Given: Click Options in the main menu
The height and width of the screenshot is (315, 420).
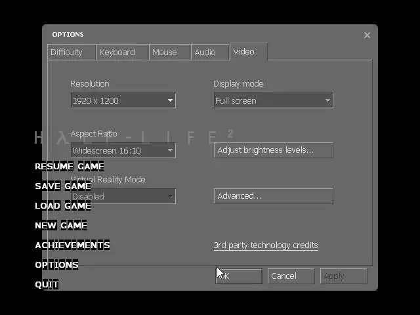Looking at the screenshot, I should (56, 265).
